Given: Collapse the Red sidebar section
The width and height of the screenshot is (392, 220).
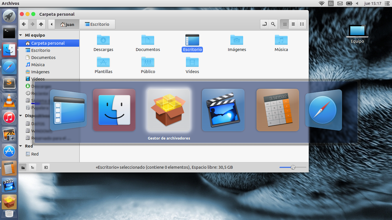Looking at the screenshot, I should point(21,146).
